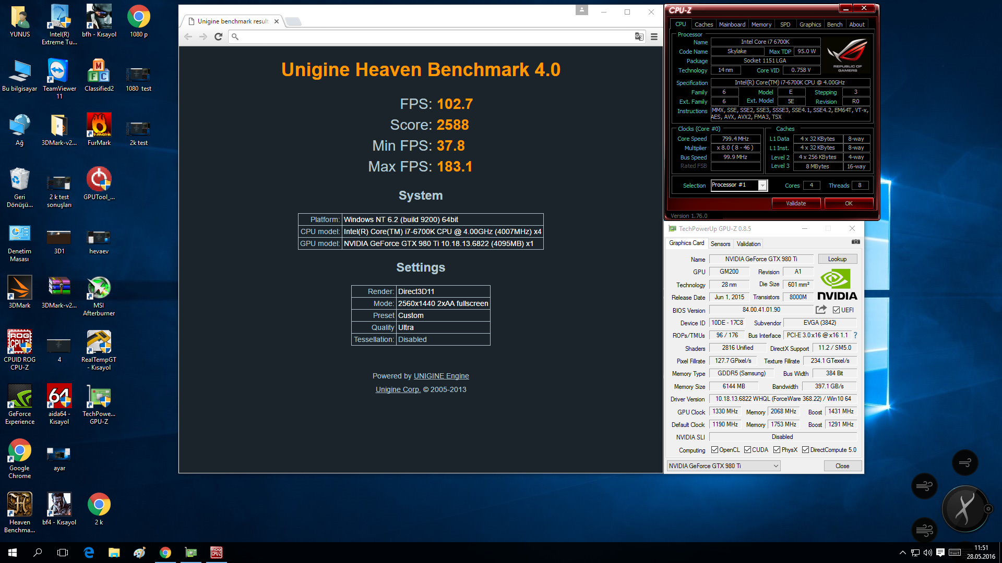Image resolution: width=1002 pixels, height=563 pixels.
Task: Open Task View on taskbar
Action: (x=63, y=553)
